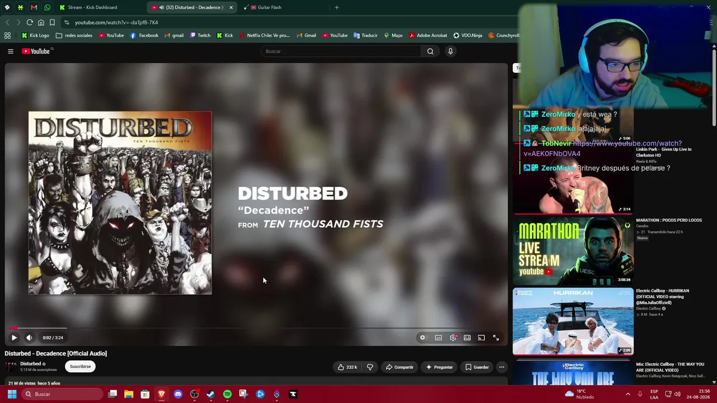Open the Disturbed channel name link

pos(30,364)
